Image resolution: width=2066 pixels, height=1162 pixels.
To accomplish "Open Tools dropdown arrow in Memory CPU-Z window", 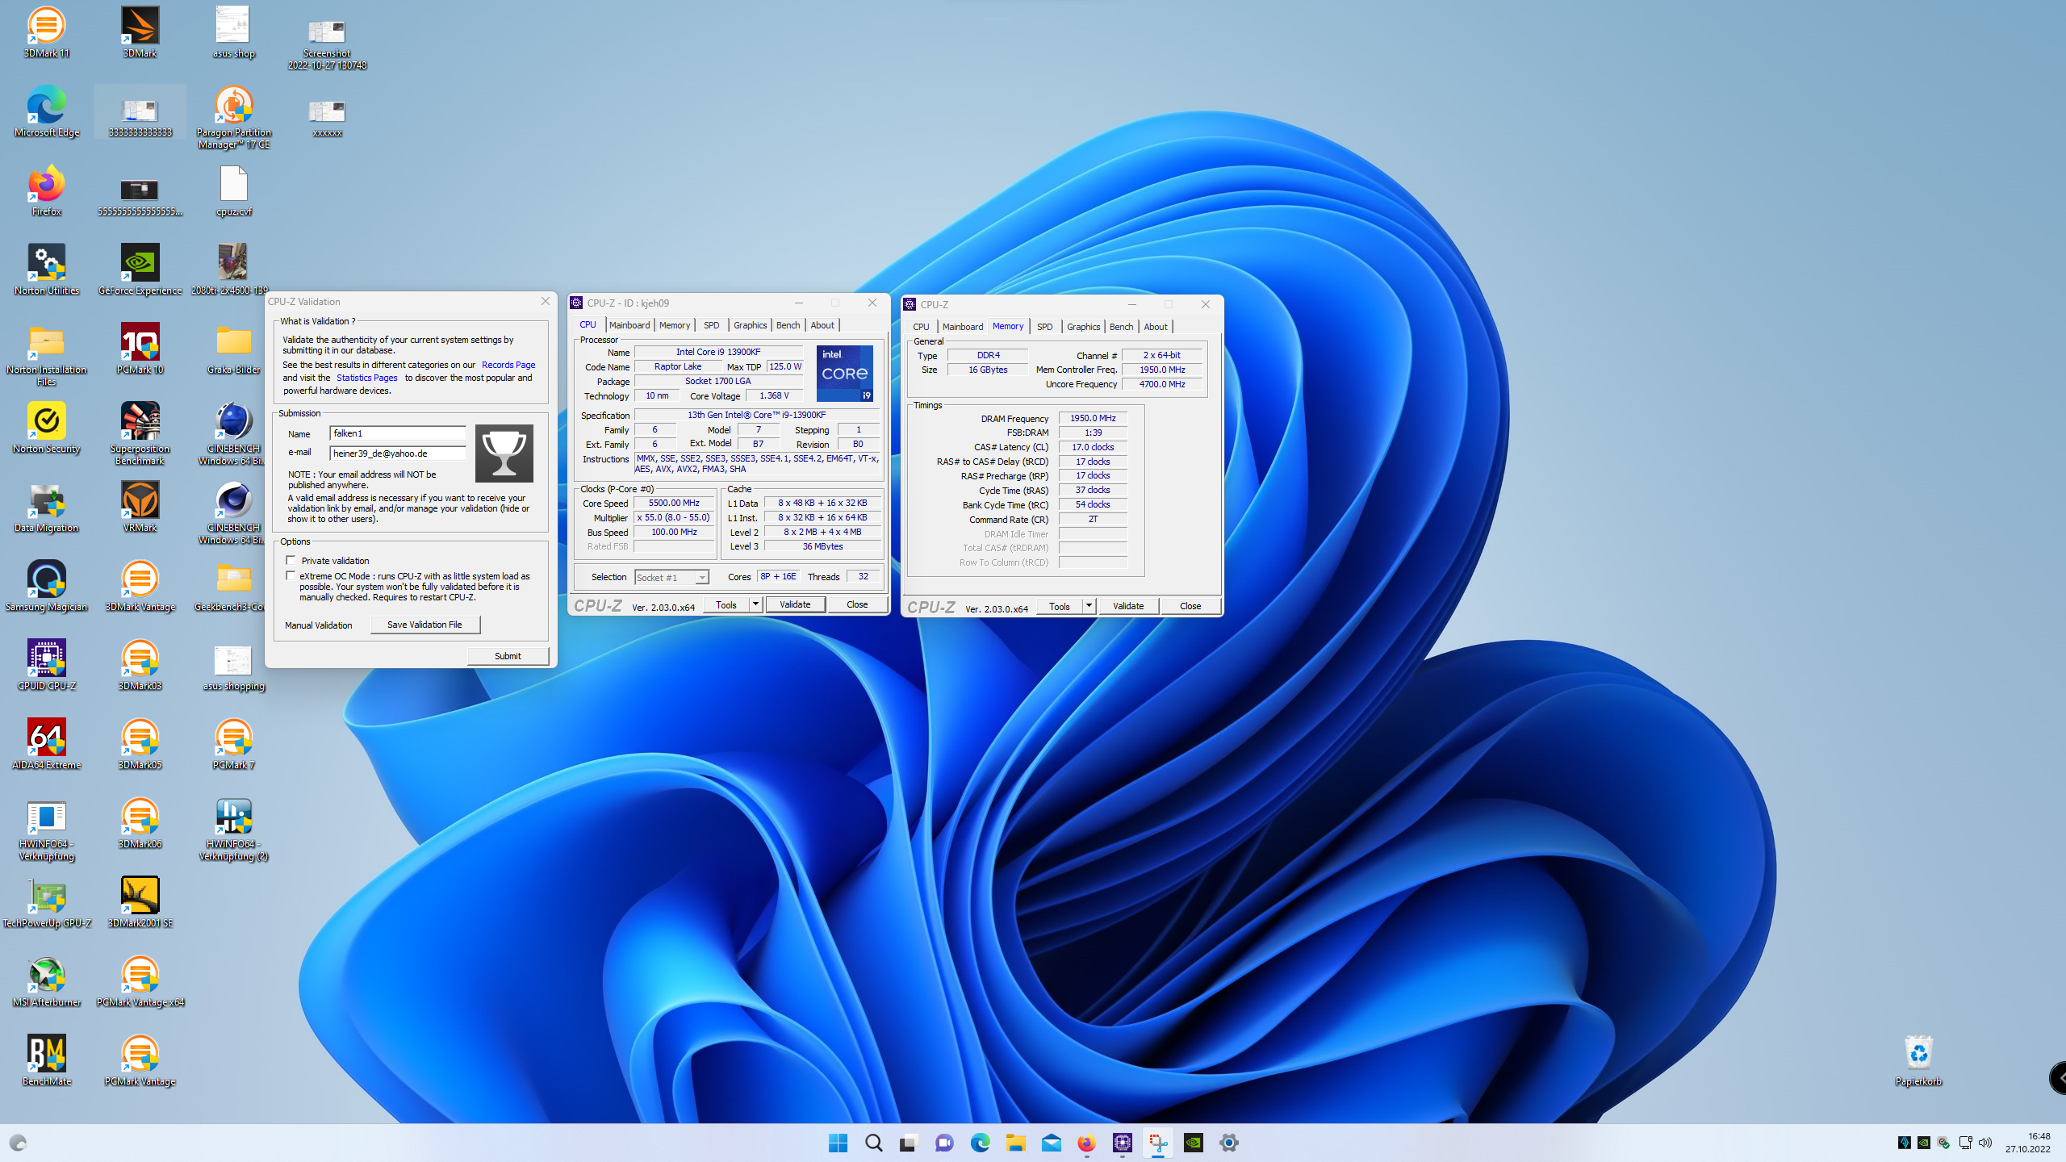I will [x=1089, y=606].
